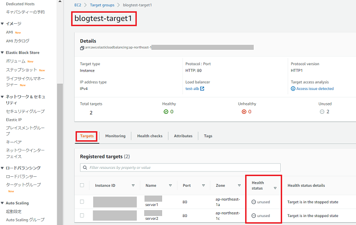The height and width of the screenshot is (225, 356).
Task: Select the server1 row checkbox
Action: click(82, 202)
